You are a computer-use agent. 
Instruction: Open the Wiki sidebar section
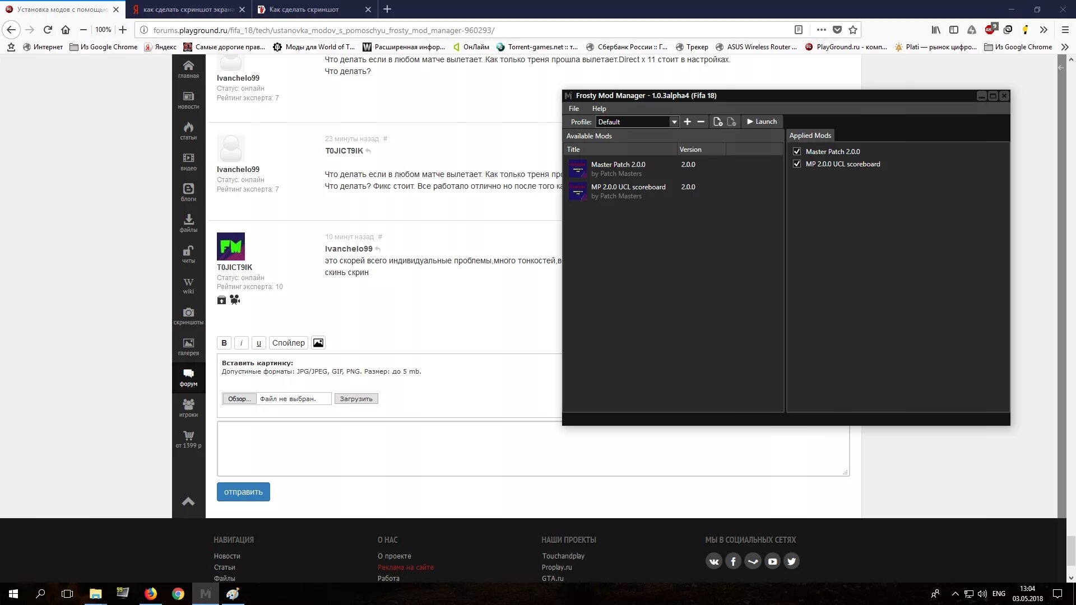[188, 285]
